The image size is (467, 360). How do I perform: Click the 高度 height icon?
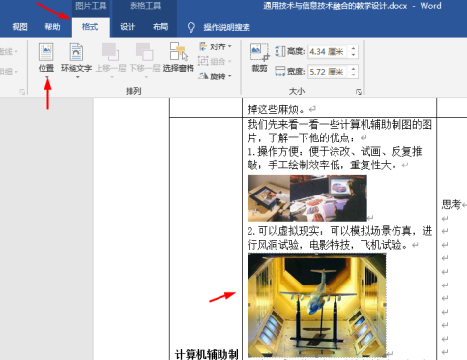280,51
